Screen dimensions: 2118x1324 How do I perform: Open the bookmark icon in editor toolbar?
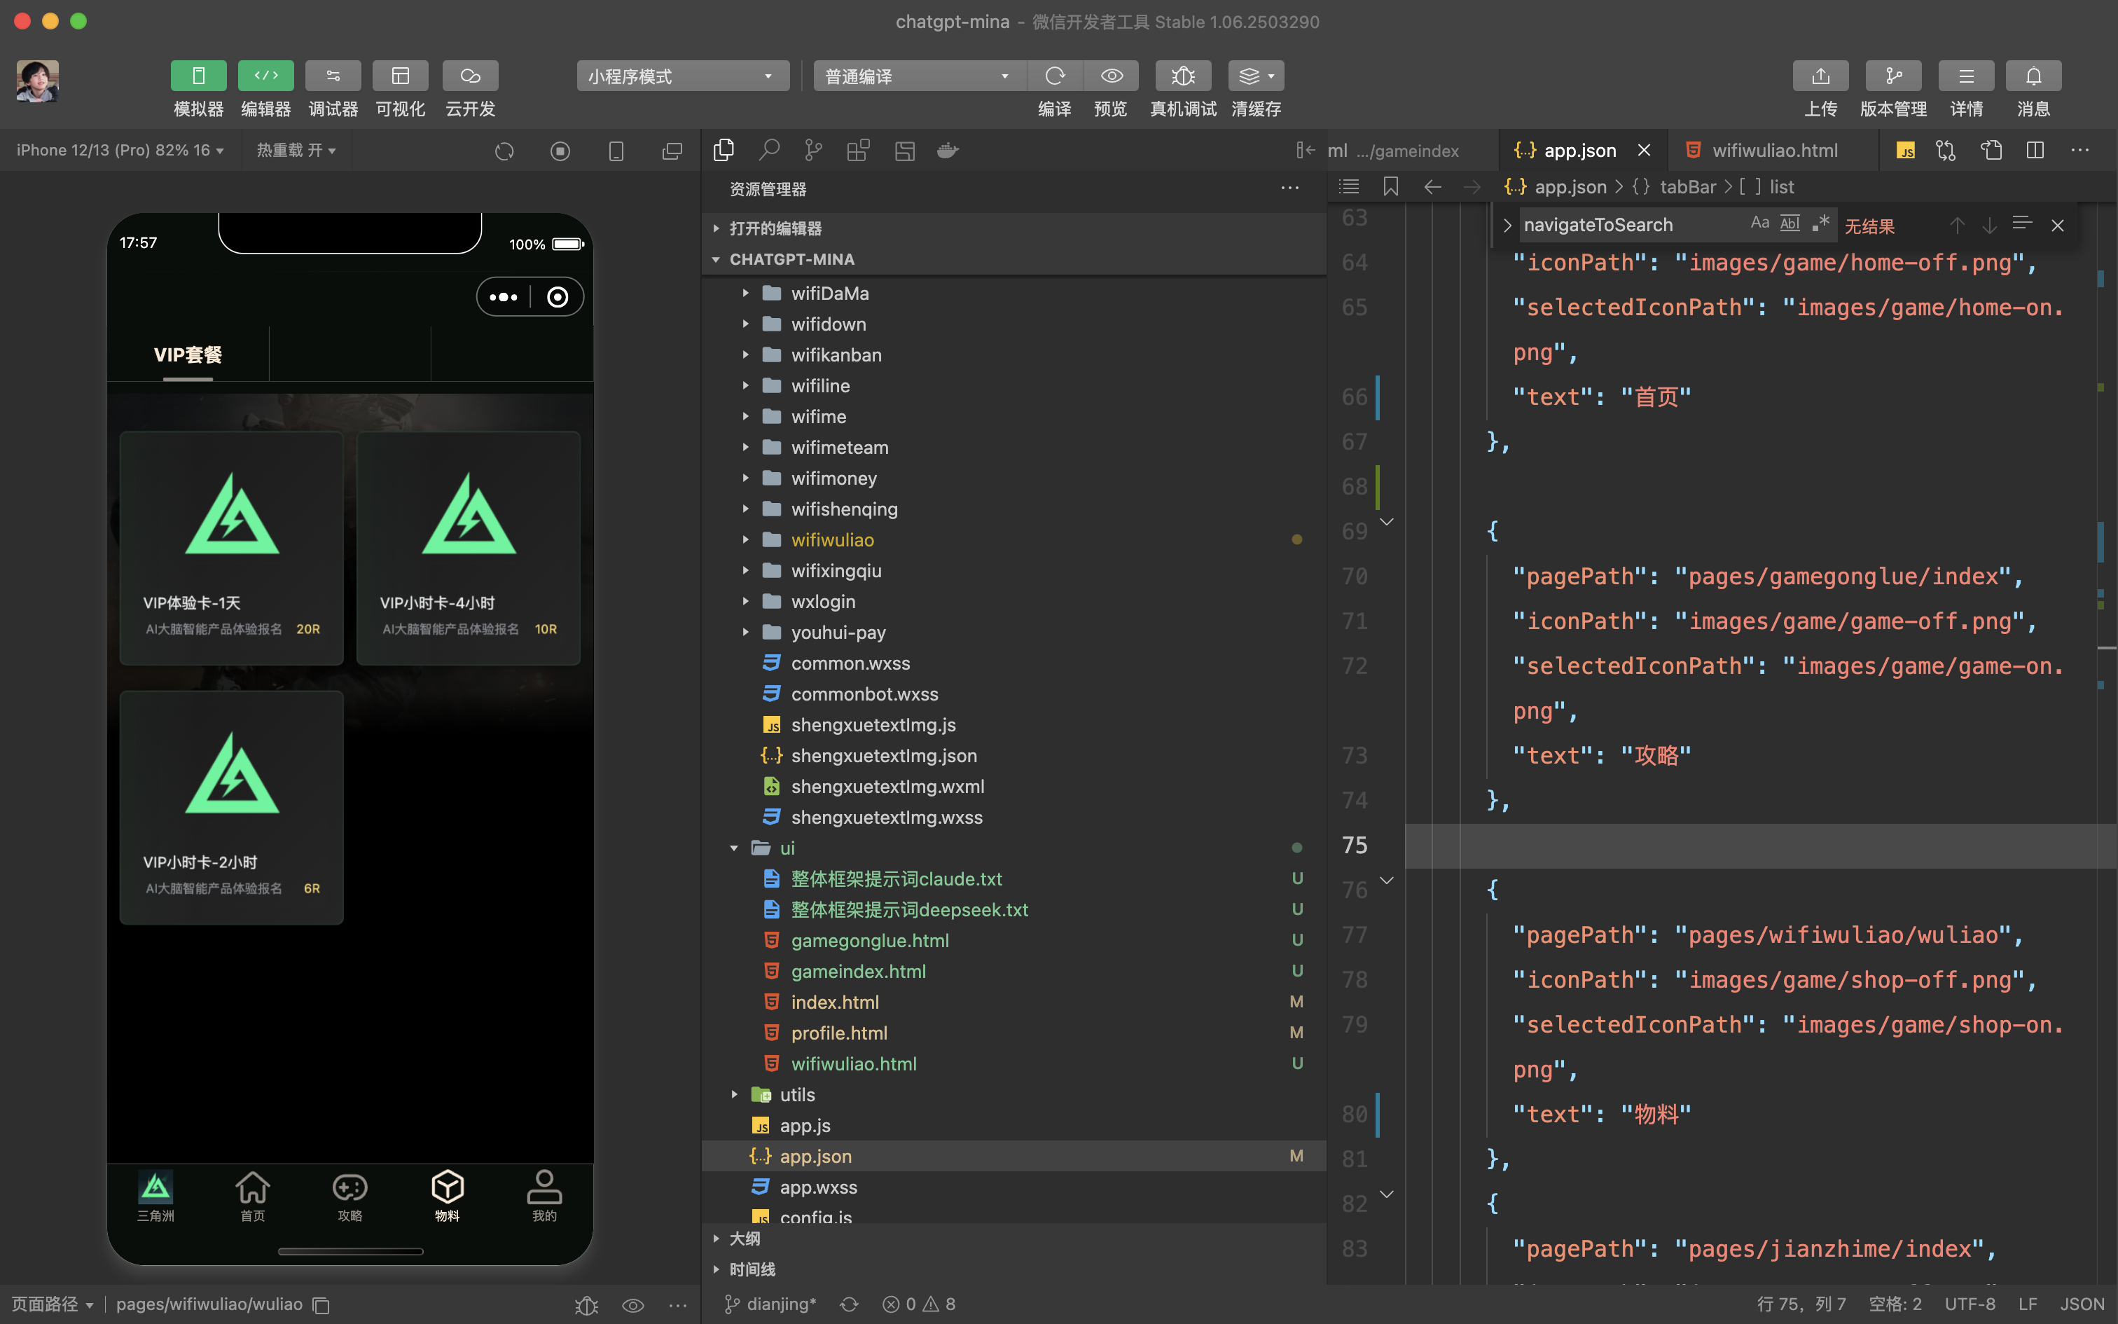[1391, 186]
